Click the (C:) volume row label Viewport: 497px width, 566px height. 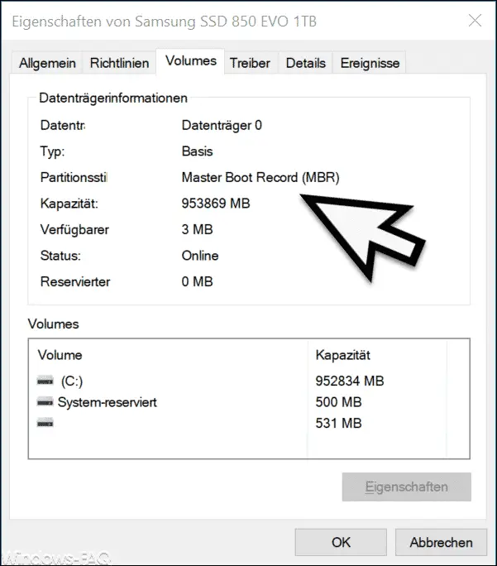[72, 381]
